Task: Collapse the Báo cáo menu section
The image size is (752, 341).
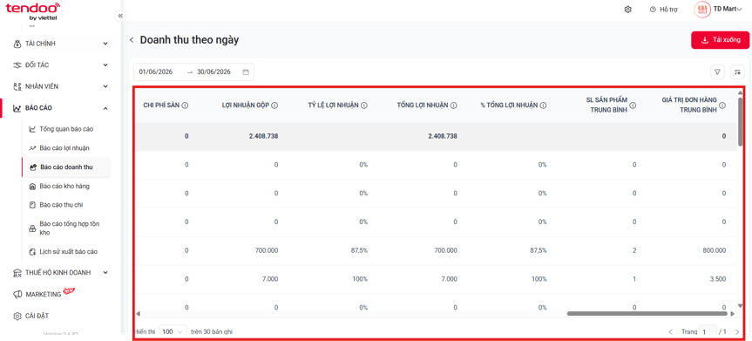Action: tap(61, 108)
